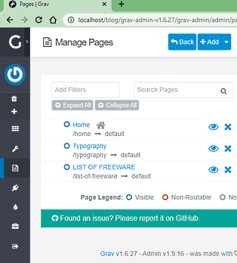Open the trash icon in sidebar
This screenshot has height=263, width=237.
tap(14, 99)
